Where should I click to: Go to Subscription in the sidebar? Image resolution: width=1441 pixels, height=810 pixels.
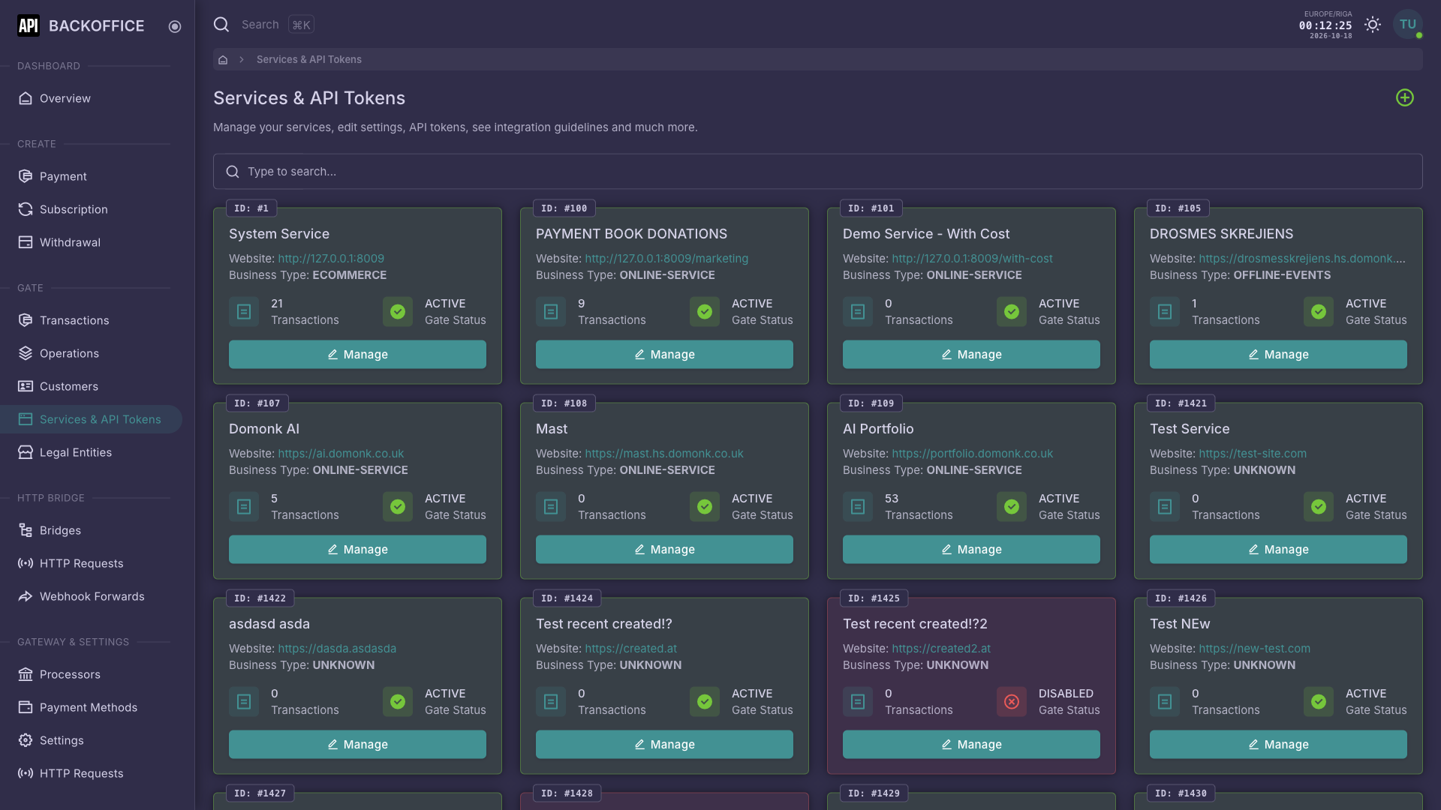point(91,209)
